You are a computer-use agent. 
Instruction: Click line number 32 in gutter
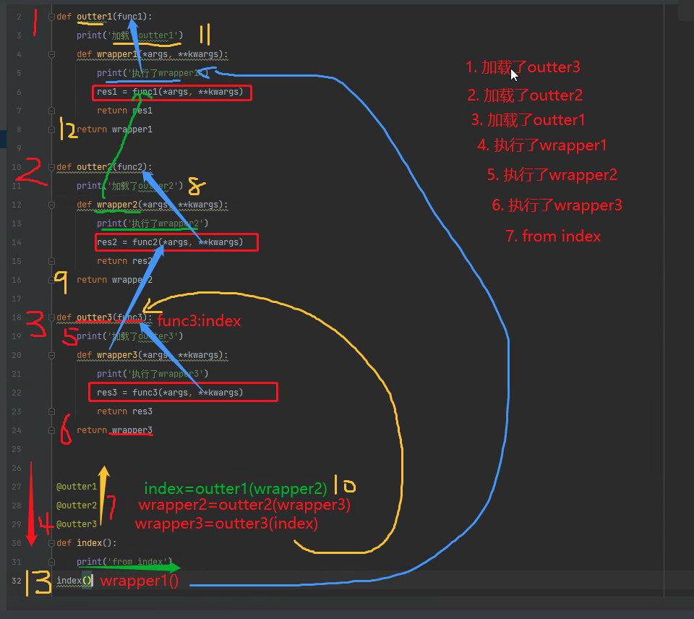[x=17, y=581]
